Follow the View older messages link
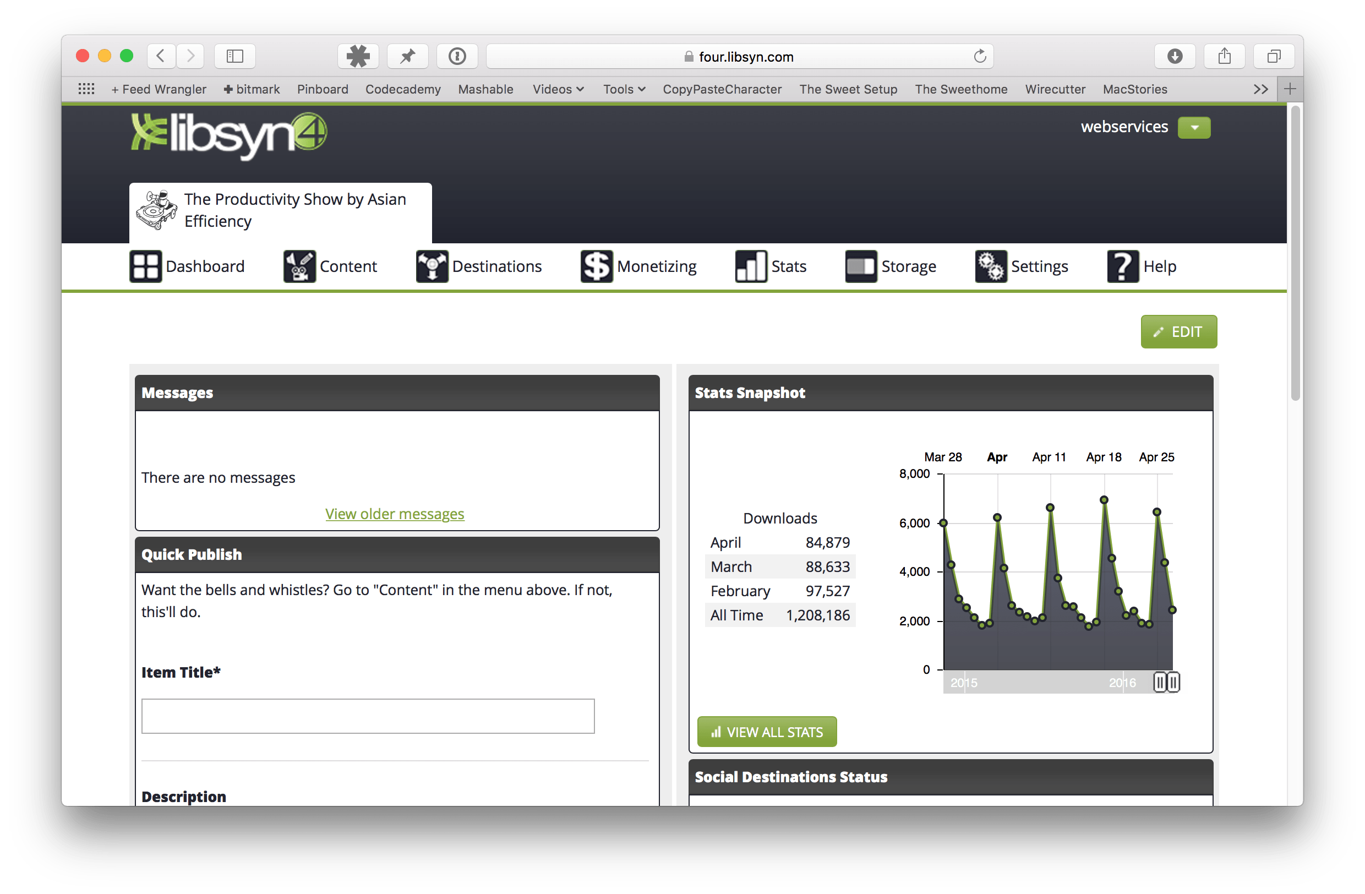1365x894 pixels. coord(395,514)
